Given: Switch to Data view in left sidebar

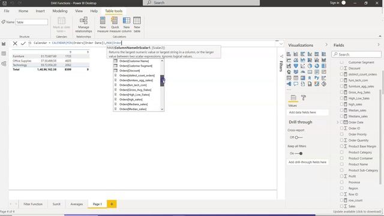Looking at the screenshot, I should point(4,54).
